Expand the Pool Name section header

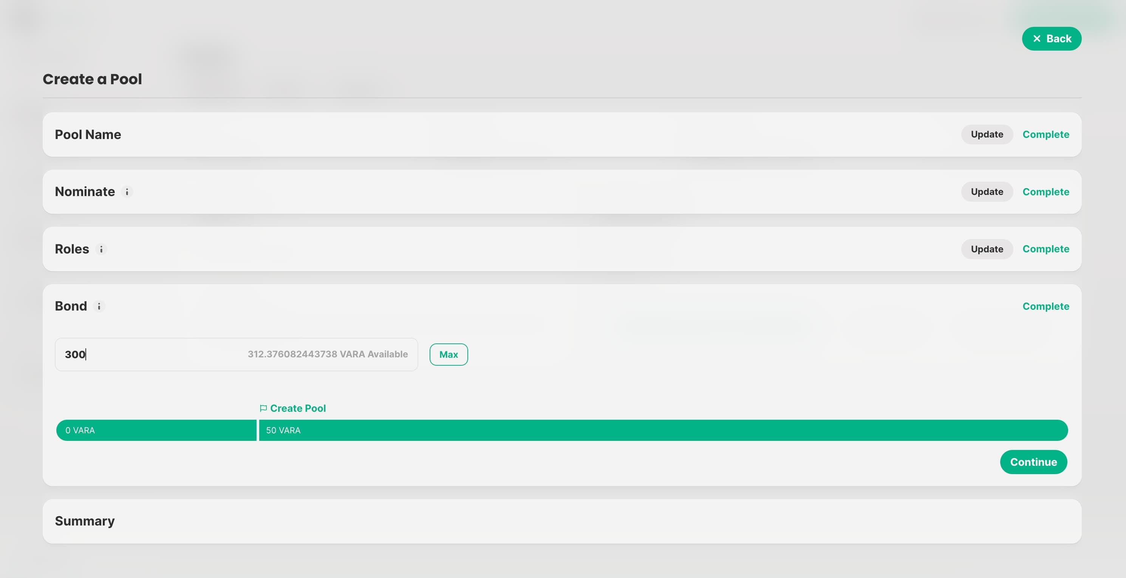click(x=88, y=134)
